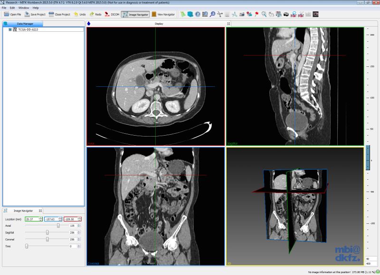Click the stacked images toolbar icon

pos(279,14)
